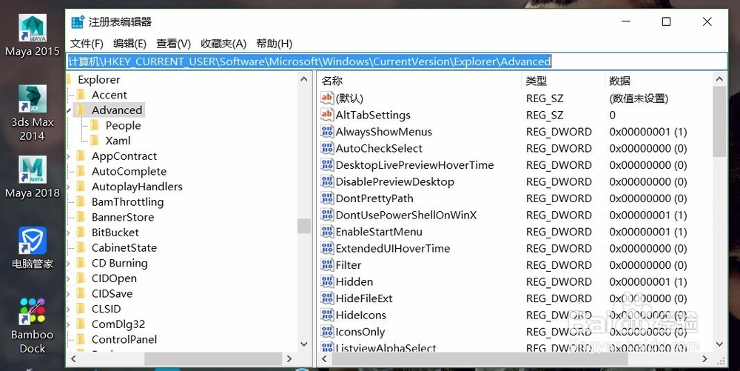The height and width of the screenshot is (371, 740).
Task: Expand the BitBucket key
Action: tap(69, 233)
